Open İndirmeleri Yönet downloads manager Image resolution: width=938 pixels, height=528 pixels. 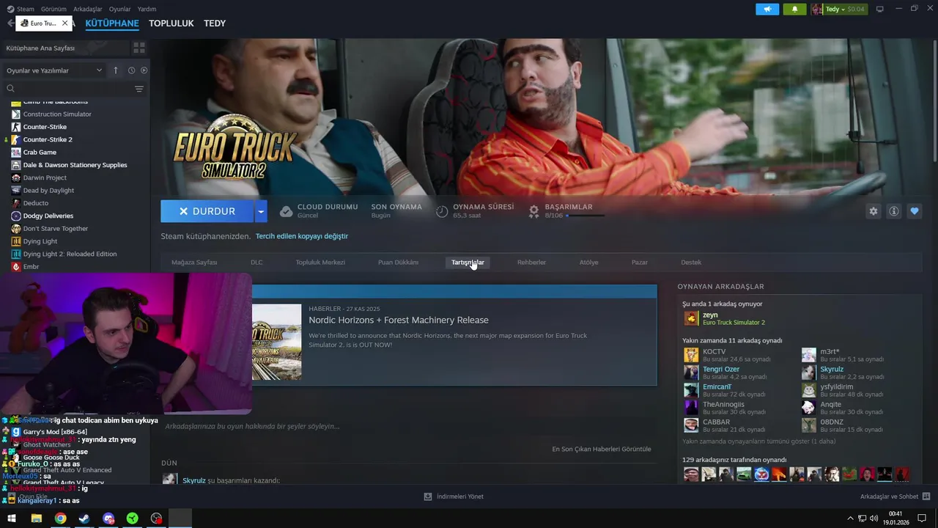coord(454,496)
